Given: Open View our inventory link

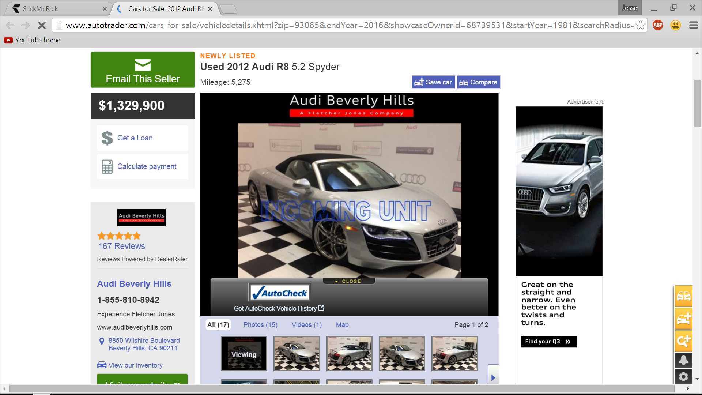Looking at the screenshot, I should tap(136, 365).
